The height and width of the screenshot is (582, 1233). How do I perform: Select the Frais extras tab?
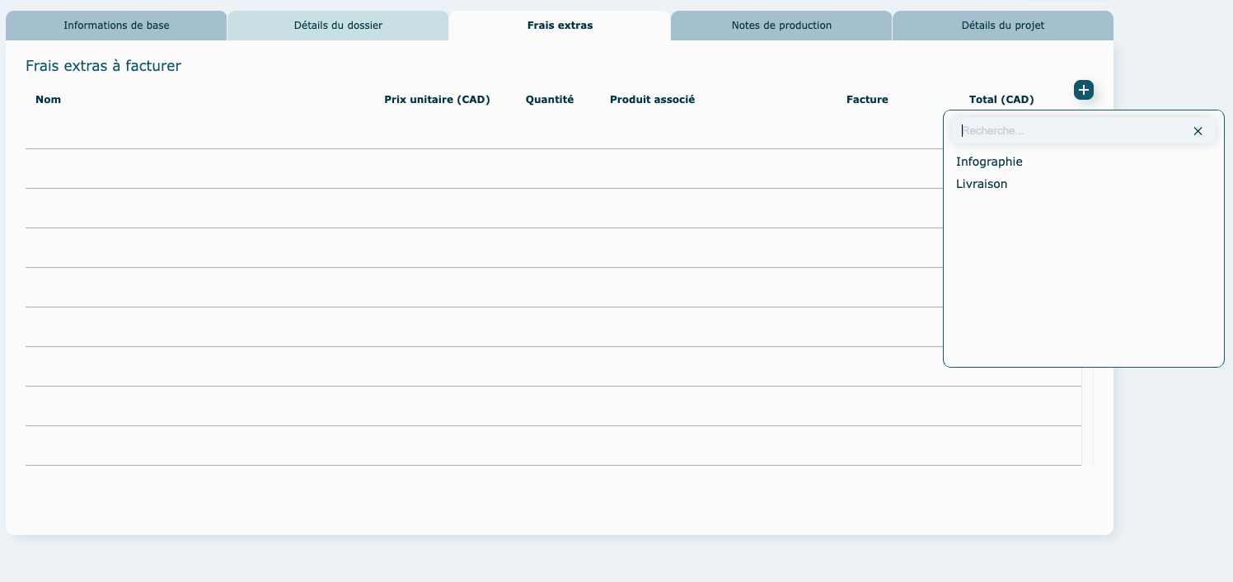point(560,26)
